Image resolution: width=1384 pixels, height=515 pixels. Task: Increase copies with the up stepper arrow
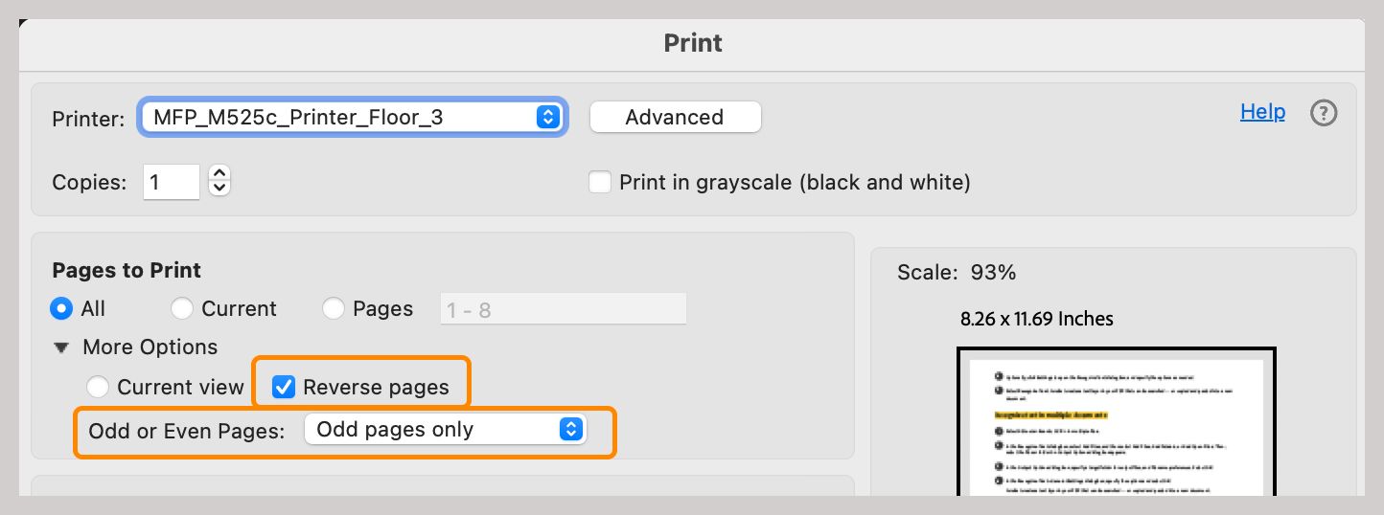(219, 173)
